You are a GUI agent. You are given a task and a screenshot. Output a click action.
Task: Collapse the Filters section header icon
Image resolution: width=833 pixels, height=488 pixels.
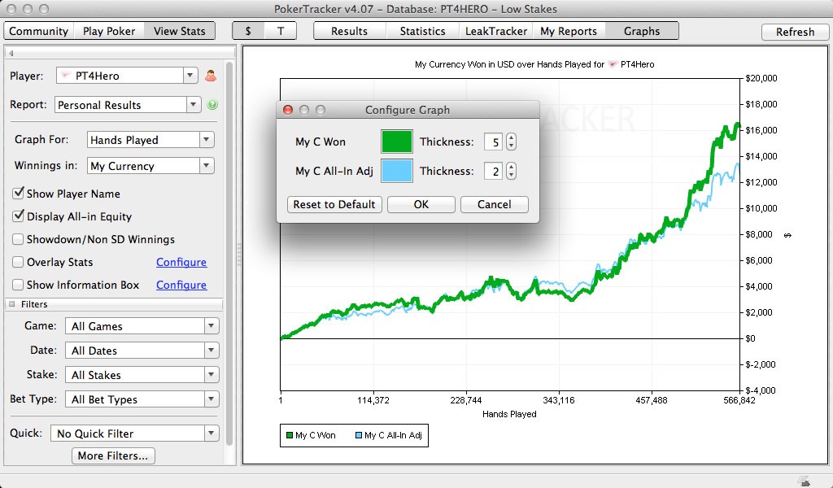tap(12, 304)
